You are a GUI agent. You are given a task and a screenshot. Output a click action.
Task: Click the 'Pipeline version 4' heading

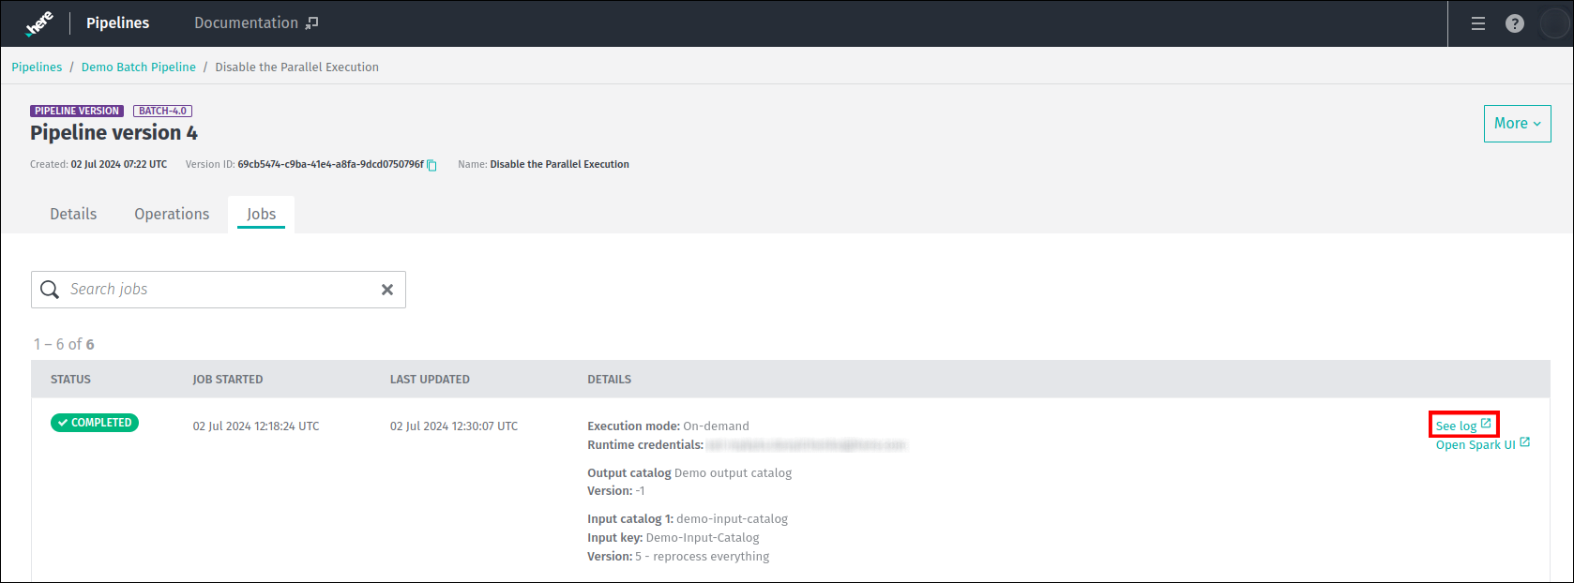114,133
